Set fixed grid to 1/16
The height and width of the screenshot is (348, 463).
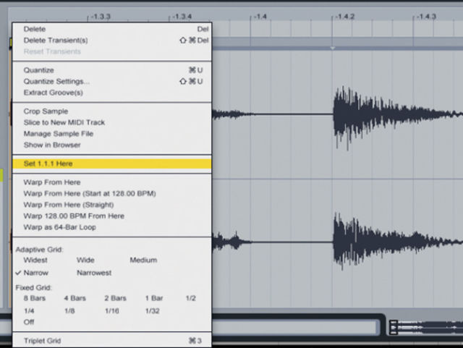tap(112, 311)
